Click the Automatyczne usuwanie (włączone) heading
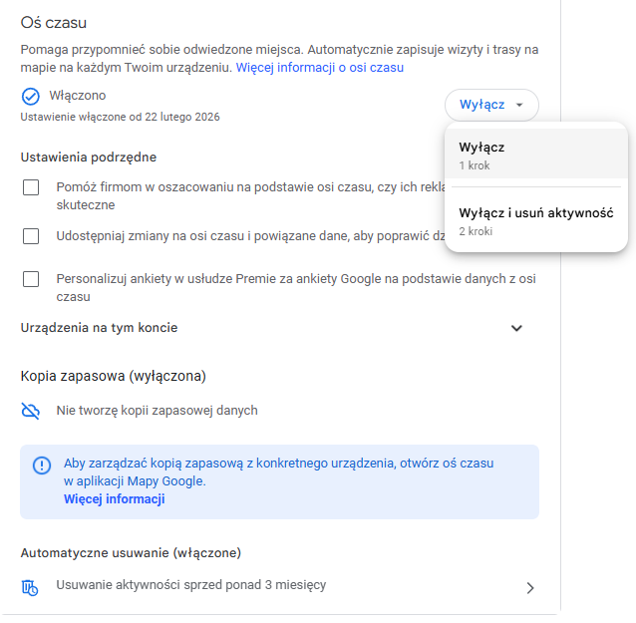Viewport: 636px width, 623px height. tap(131, 552)
